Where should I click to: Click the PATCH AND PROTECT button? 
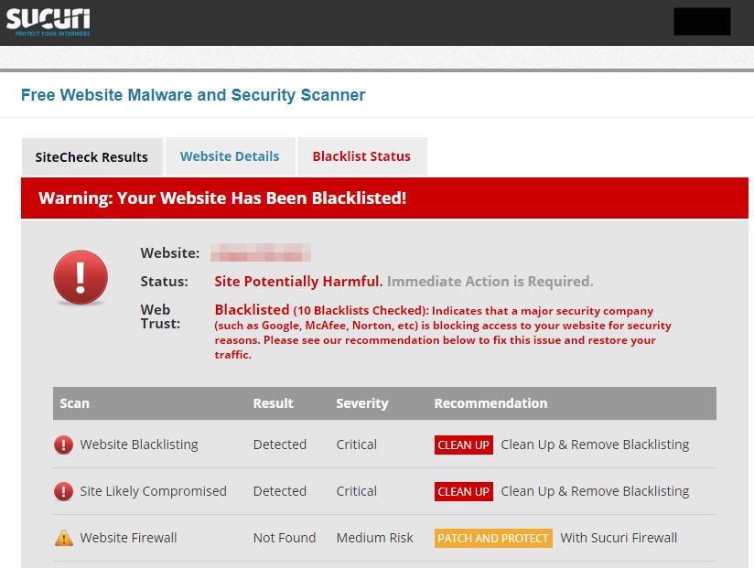493,538
